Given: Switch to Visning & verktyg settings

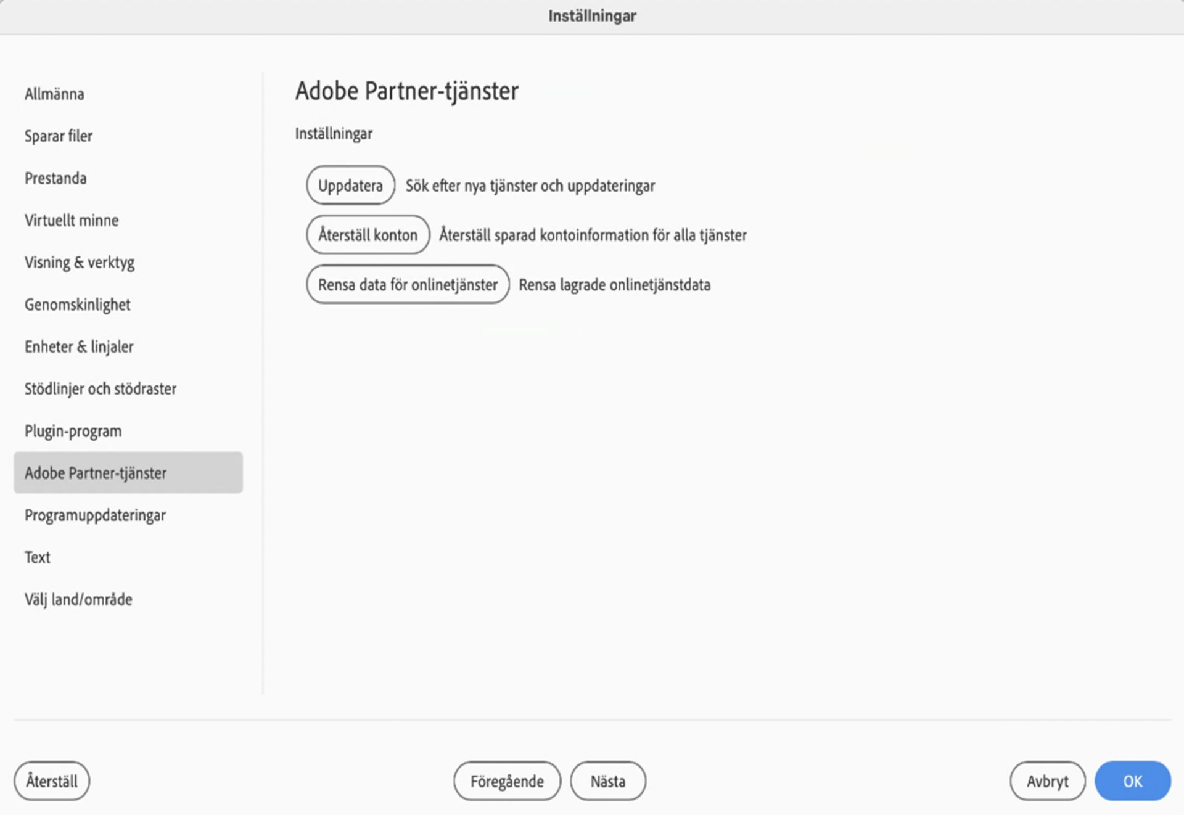Looking at the screenshot, I should (80, 263).
